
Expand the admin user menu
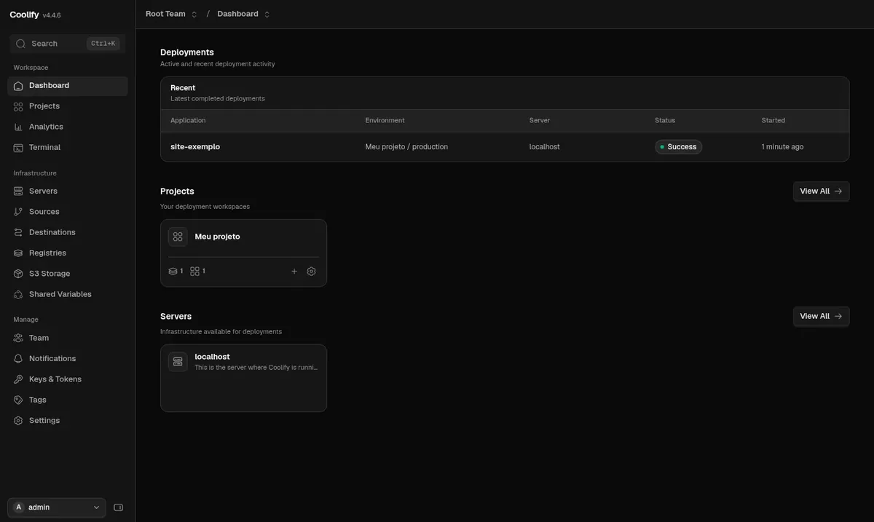[x=57, y=507]
